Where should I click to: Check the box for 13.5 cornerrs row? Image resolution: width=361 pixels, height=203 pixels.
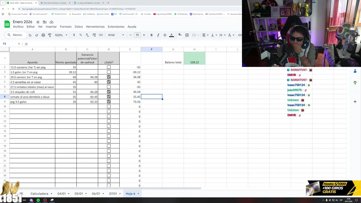click(x=109, y=67)
